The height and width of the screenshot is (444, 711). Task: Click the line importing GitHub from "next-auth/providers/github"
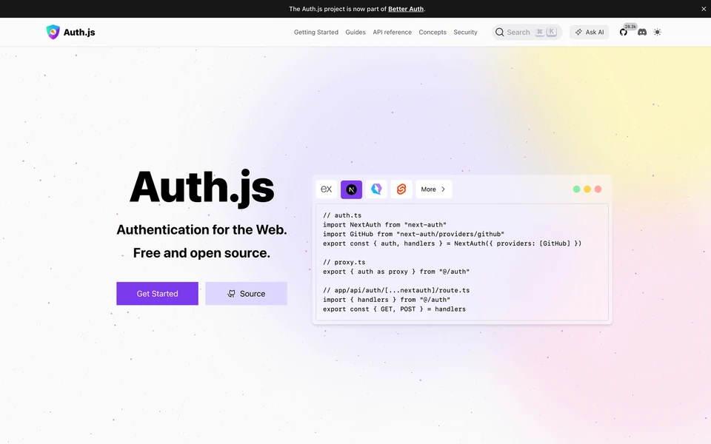click(x=413, y=235)
